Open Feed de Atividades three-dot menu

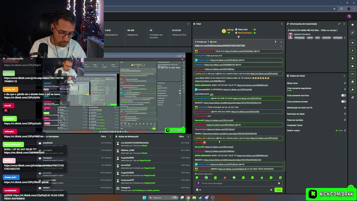point(111,137)
